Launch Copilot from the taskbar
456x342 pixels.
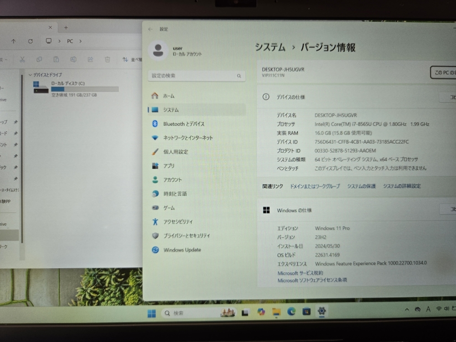(x=261, y=312)
